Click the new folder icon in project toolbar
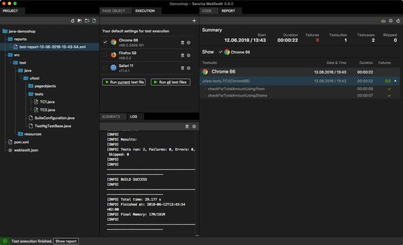The width and height of the screenshot is (403, 245). pos(87,21)
